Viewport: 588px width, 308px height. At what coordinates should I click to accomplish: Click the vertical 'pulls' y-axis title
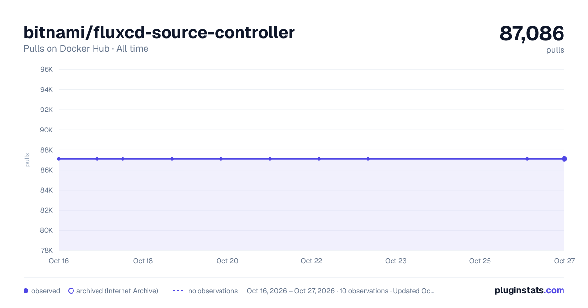pyautogui.click(x=27, y=160)
